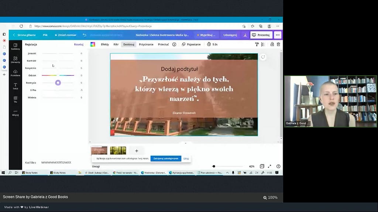Click the Eleanor Roosevelt text
The width and height of the screenshot is (378, 212).
tap(184, 113)
